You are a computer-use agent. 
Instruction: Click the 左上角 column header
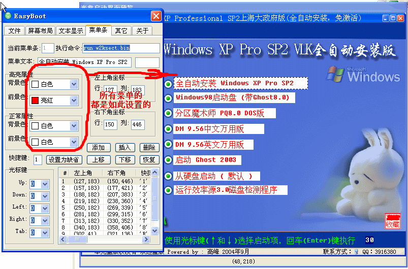pyautogui.click(x=88, y=173)
